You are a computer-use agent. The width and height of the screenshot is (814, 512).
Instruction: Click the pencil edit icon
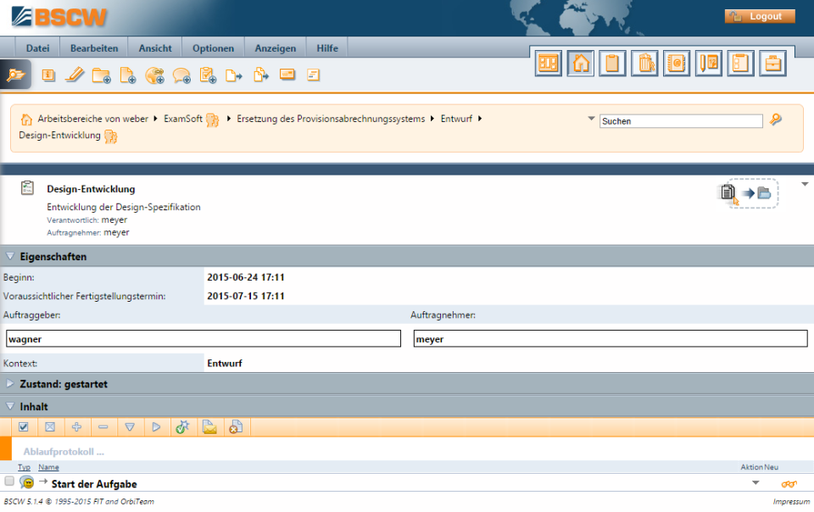(x=75, y=75)
